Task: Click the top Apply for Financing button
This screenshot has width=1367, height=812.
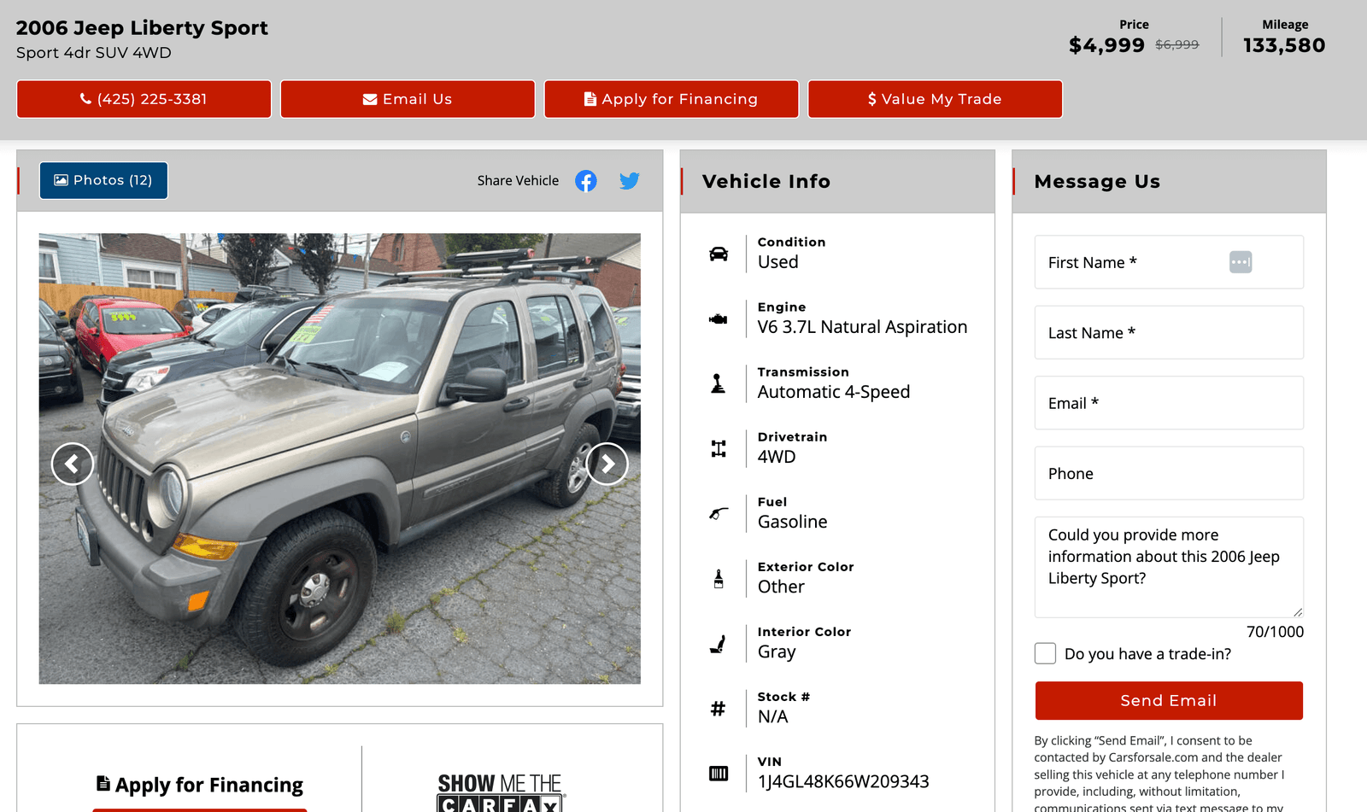Action: (x=672, y=99)
